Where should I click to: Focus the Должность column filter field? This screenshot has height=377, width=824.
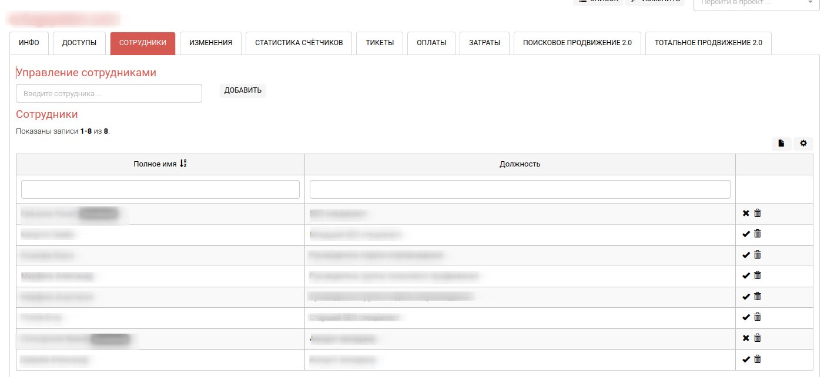click(x=520, y=189)
